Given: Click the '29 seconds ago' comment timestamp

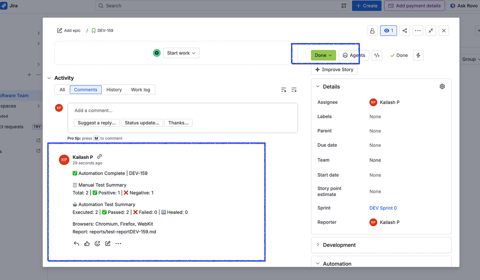Looking at the screenshot, I should pyautogui.click(x=87, y=163).
